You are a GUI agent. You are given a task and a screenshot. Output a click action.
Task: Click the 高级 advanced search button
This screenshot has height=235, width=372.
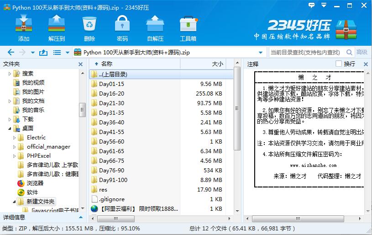pos(362,52)
